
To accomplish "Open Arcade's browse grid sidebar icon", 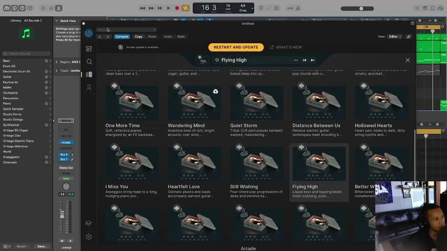I will pyautogui.click(x=89, y=49).
